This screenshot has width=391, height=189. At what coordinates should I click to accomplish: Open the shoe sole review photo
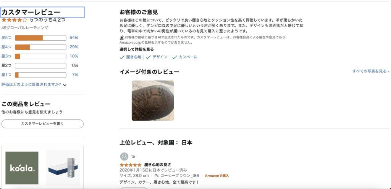(x=153, y=101)
